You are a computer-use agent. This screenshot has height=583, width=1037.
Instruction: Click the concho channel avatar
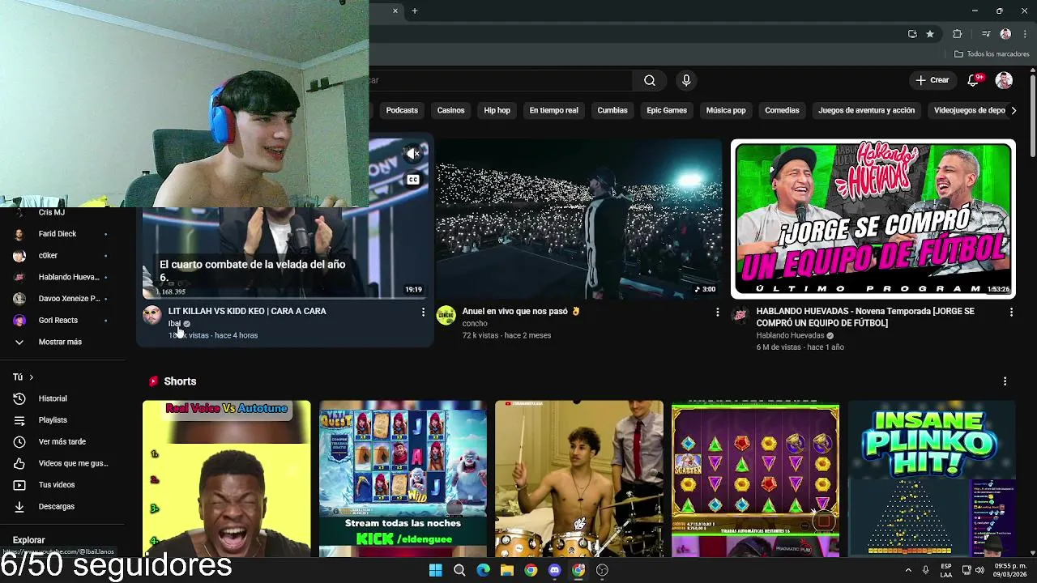446,315
